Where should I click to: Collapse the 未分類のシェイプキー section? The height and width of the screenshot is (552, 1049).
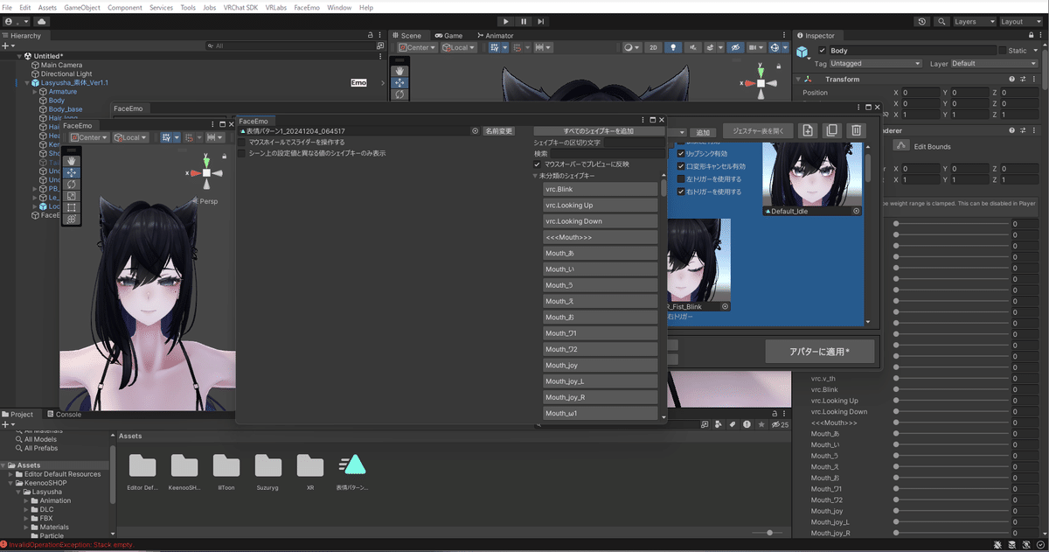537,176
